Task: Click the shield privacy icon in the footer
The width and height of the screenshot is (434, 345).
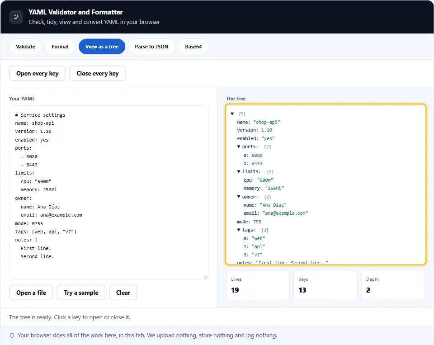Action: tap(12, 336)
